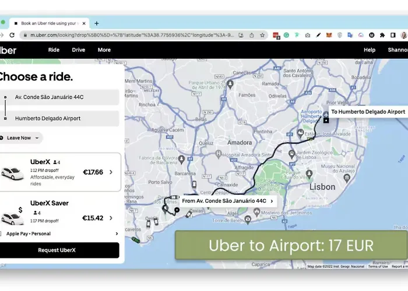Click 'From Av. Conde São Januário 44C' map label
The image size is (408, 291).
click(x=228, y=201)
